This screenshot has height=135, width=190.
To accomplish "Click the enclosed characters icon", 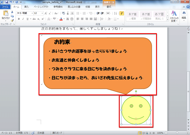I will [x=72, y=19].
